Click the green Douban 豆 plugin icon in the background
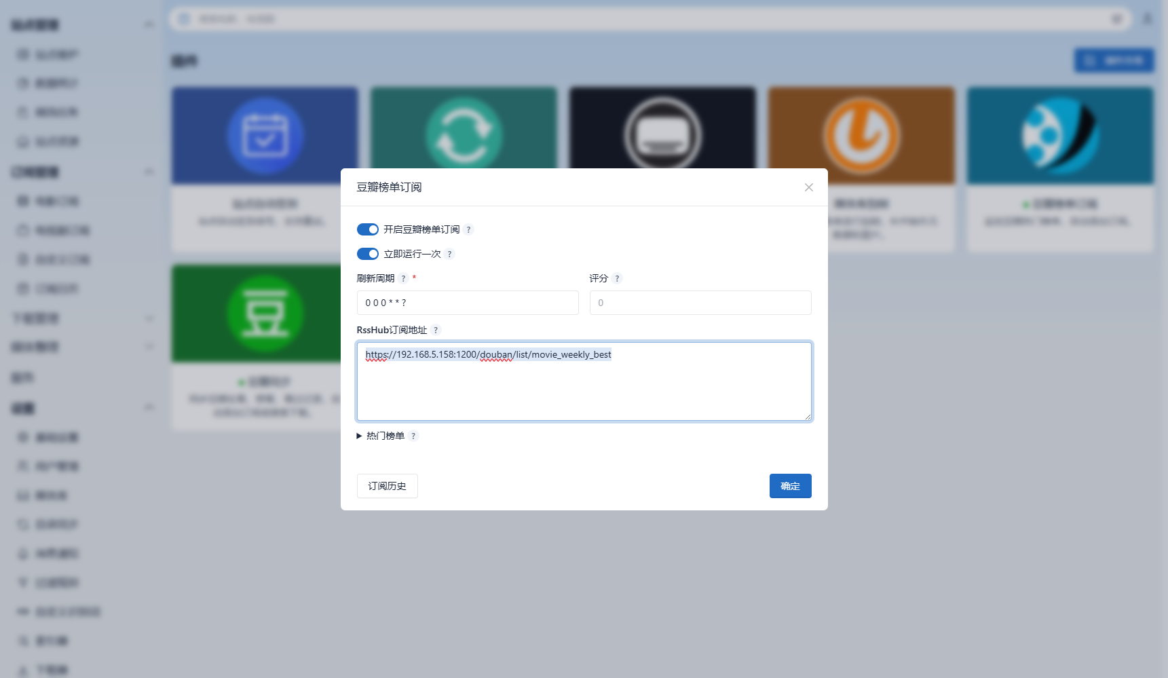The width and height of the screenshot is (1168, 678). click(x=265, y=314)
